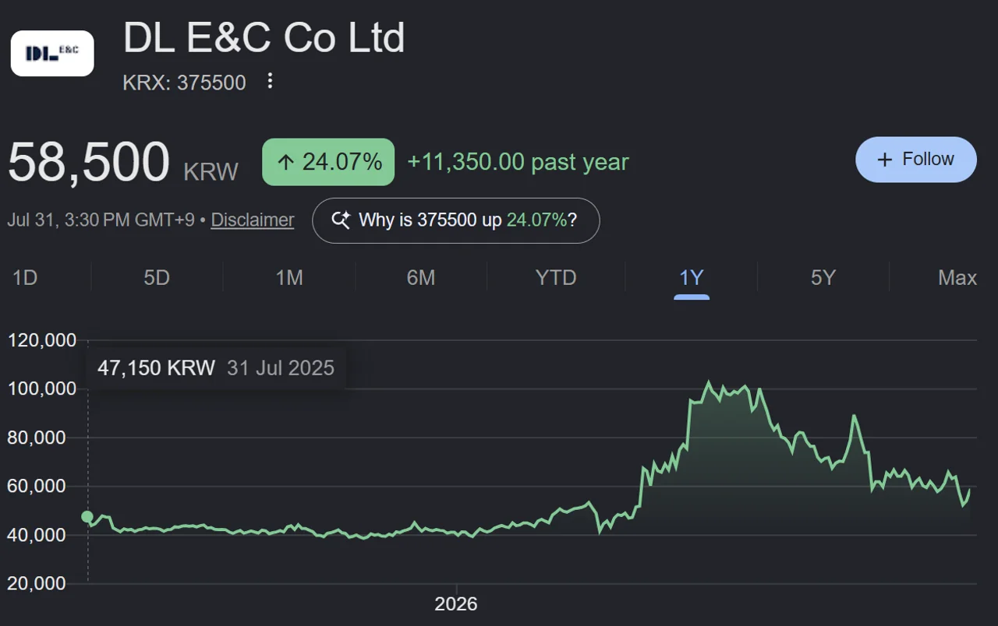Screen dimensions: 998x626
Task: Click the up-arrow in the 24.07% badge
Action: [285, 162]
